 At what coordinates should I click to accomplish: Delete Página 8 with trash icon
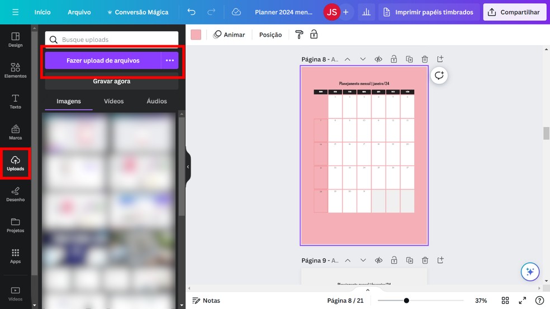point(425,59)
